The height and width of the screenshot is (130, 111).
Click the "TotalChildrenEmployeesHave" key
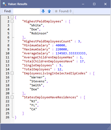pyautogui.click(x=48, y=61)
